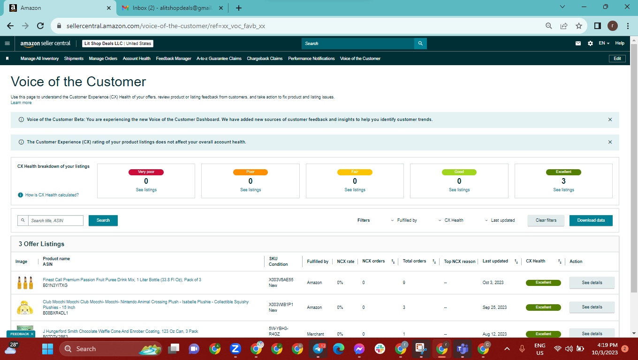Image resolution: width=638 pixels, height=360 pixels.
Task: Switch to the Gmail Inbox tab
Action: click(x=172, y=8)
